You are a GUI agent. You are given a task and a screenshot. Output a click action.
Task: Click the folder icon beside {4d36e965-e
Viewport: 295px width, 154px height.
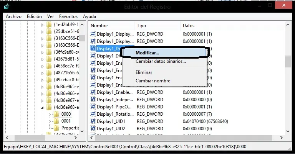[x=49, y=87]
